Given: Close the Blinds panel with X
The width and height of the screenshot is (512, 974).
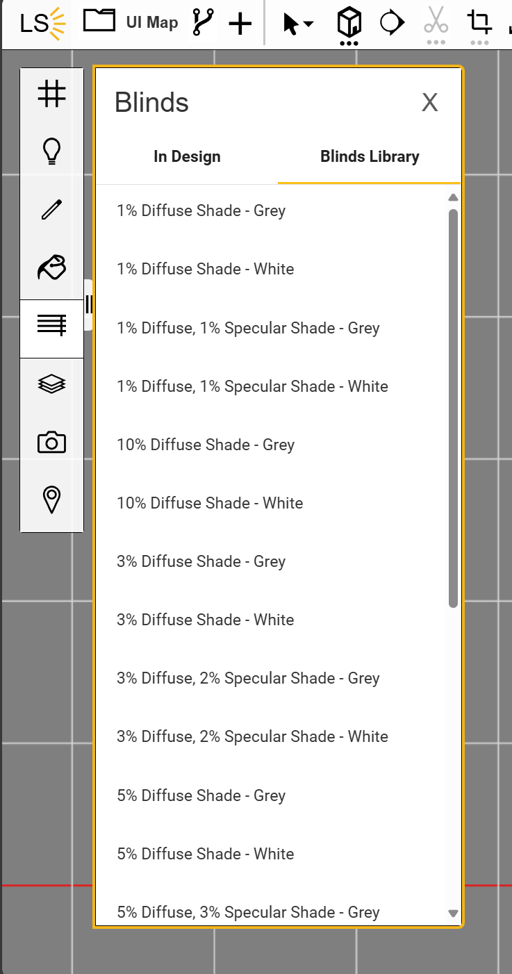Looking at the screenshot, I should click(430, 103).
